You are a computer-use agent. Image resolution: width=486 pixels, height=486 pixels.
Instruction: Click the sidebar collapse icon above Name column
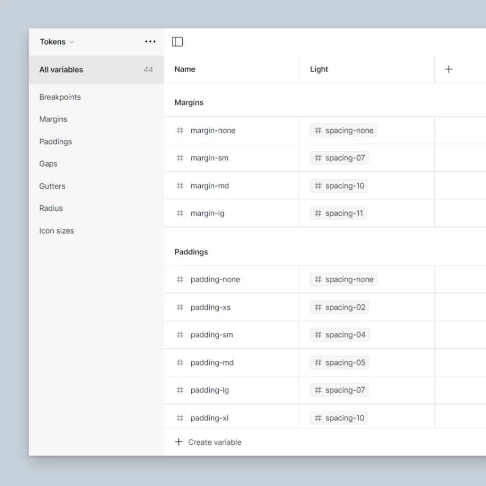[x=177, y=42]
